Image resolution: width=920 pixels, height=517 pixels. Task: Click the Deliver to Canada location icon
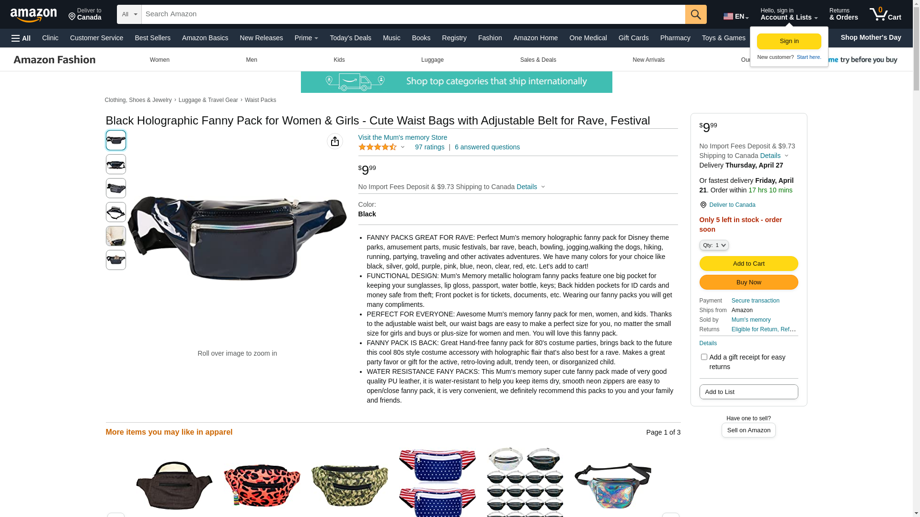coord(703,205)
